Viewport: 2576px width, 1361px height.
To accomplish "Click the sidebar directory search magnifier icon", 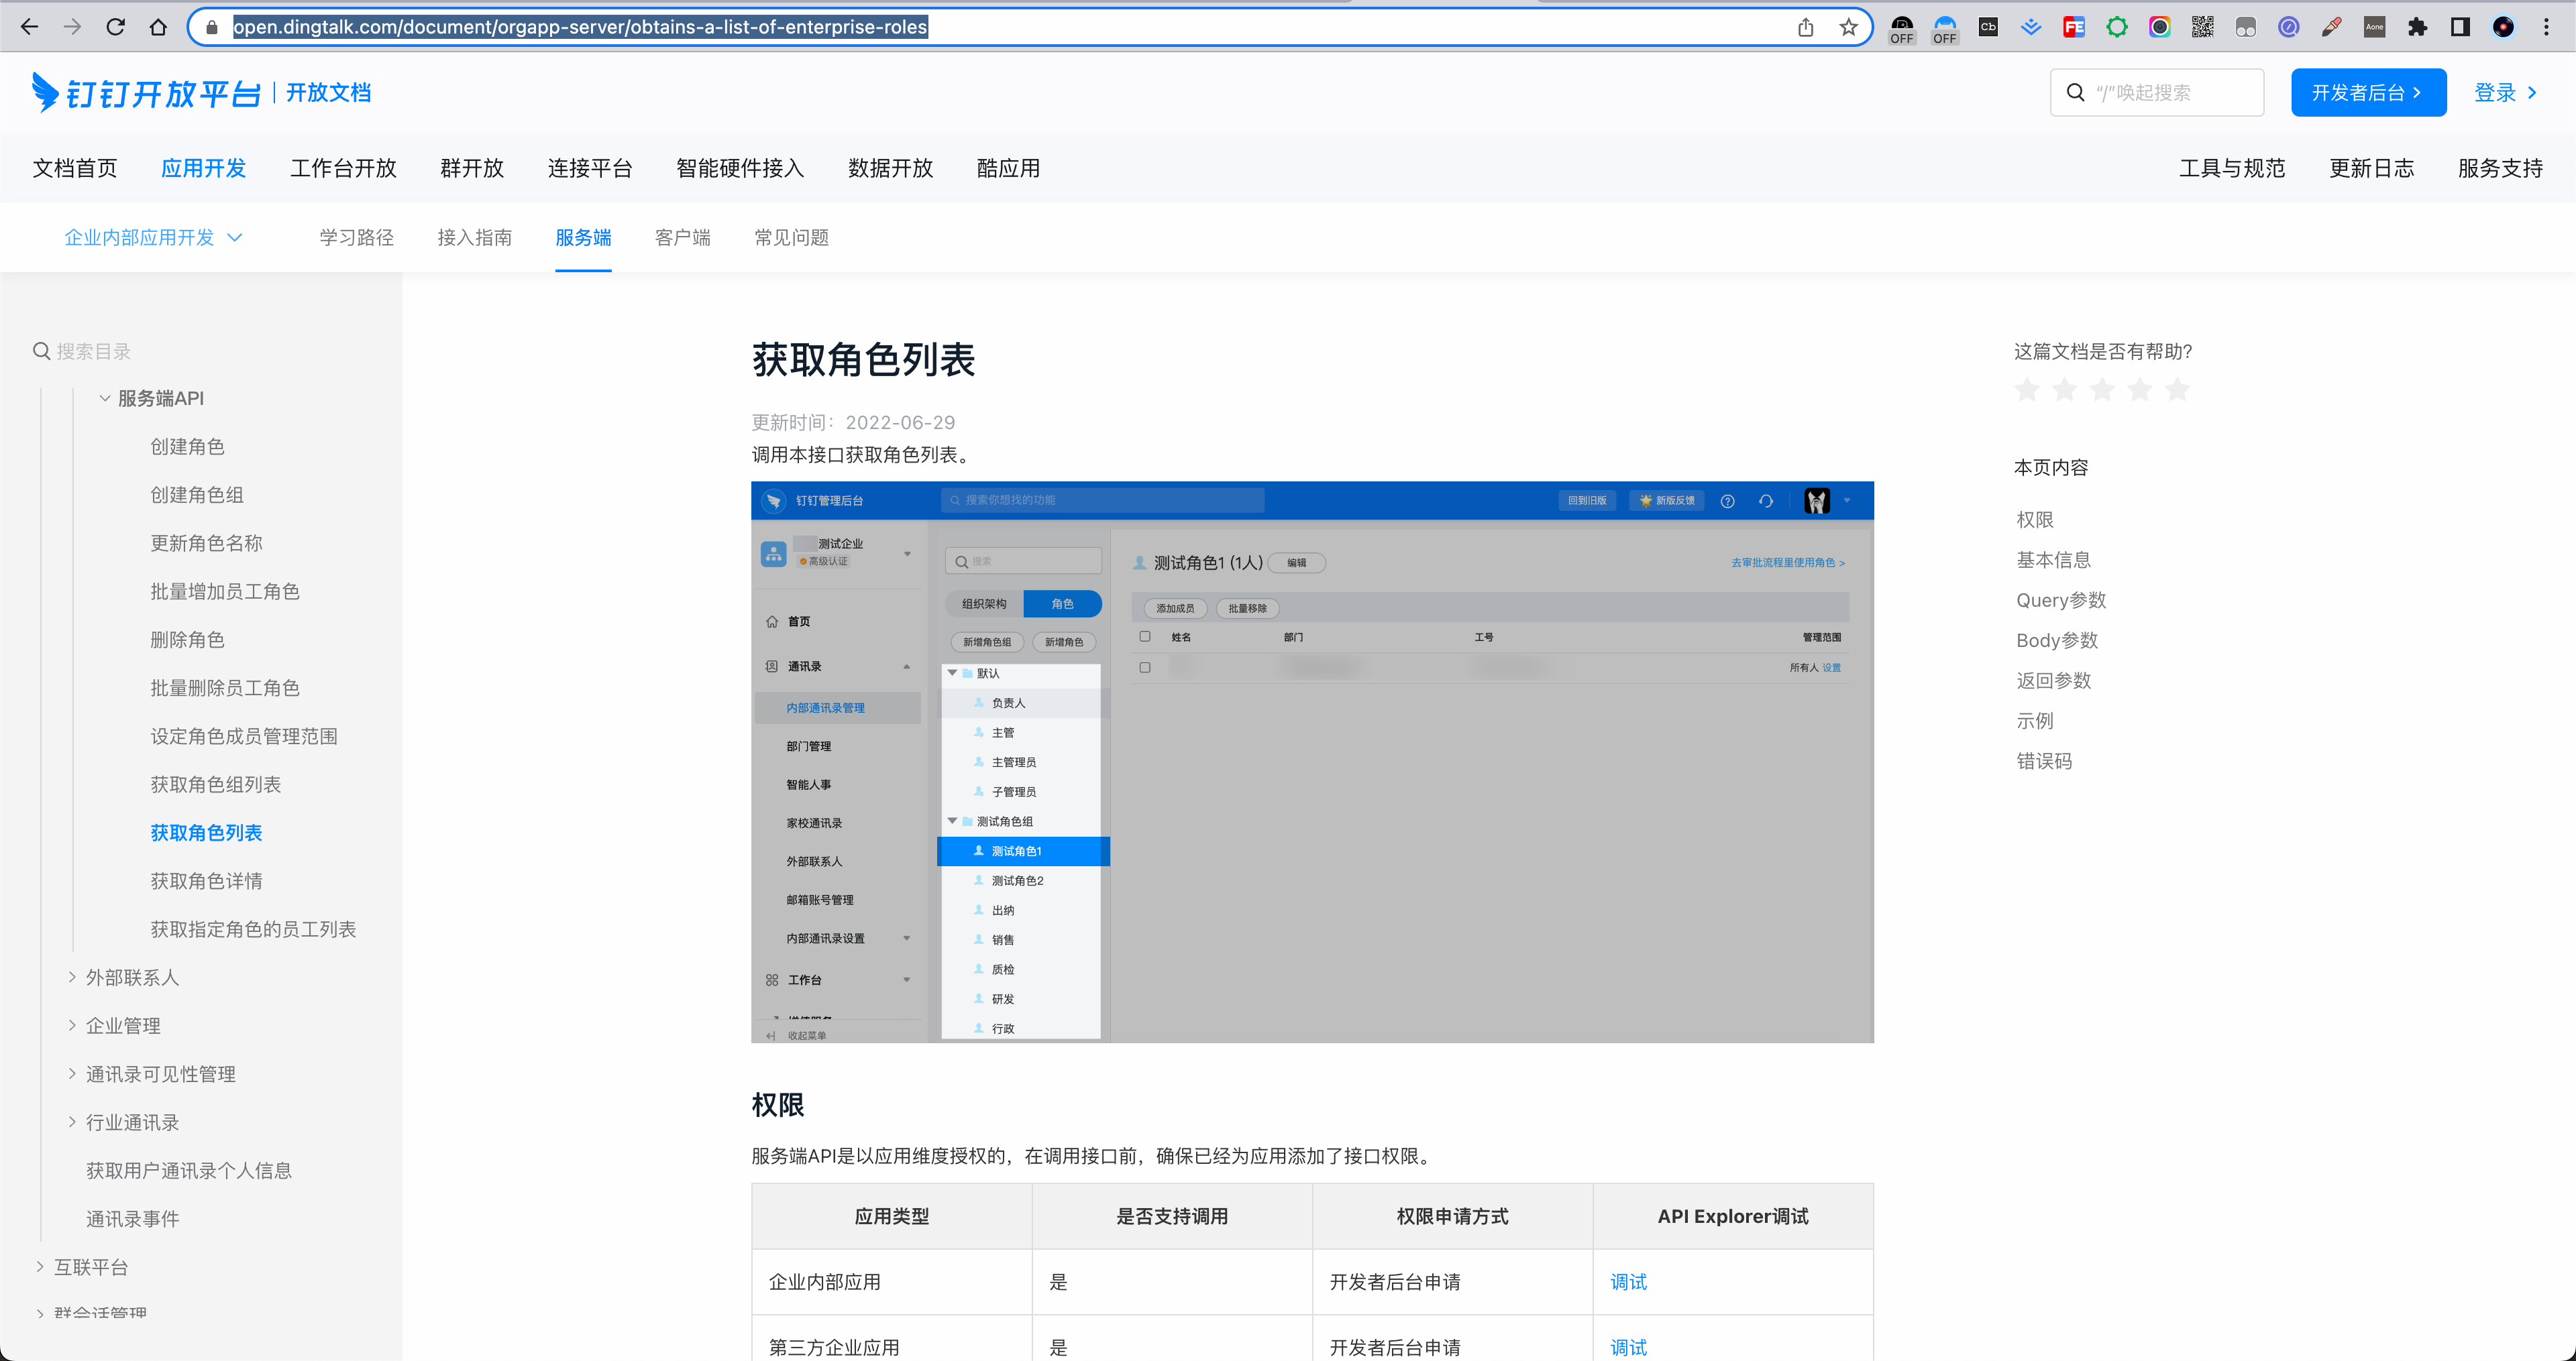I will 42,352.
